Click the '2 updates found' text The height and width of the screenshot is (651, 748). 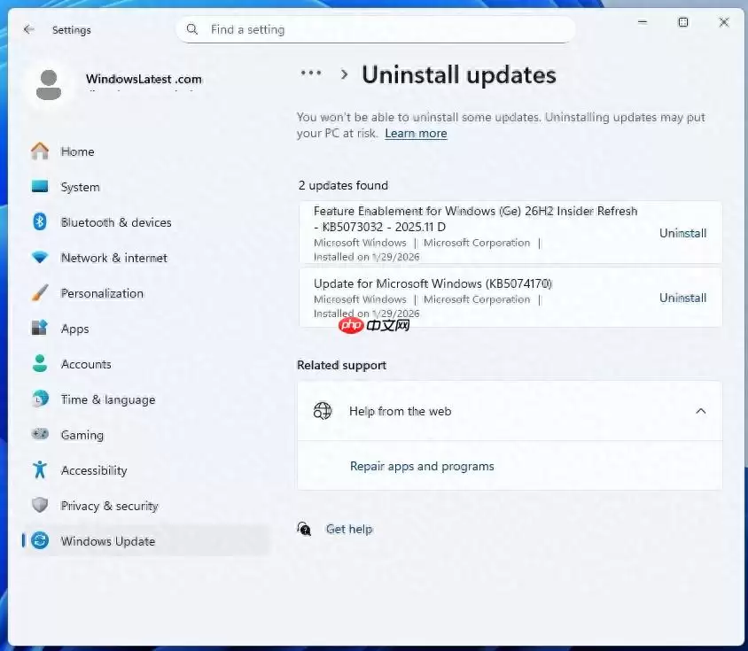pos(343,185)
